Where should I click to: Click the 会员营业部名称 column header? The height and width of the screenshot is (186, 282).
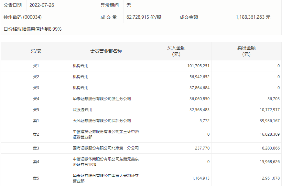[106, 51]
